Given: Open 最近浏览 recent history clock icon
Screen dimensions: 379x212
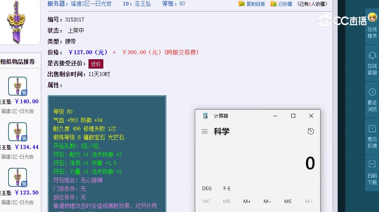Looking at the screenshot, I should coord(372,92).
